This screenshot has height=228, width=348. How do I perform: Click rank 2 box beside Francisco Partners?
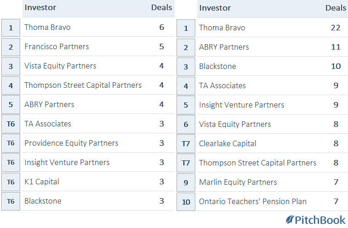[11, 47]
